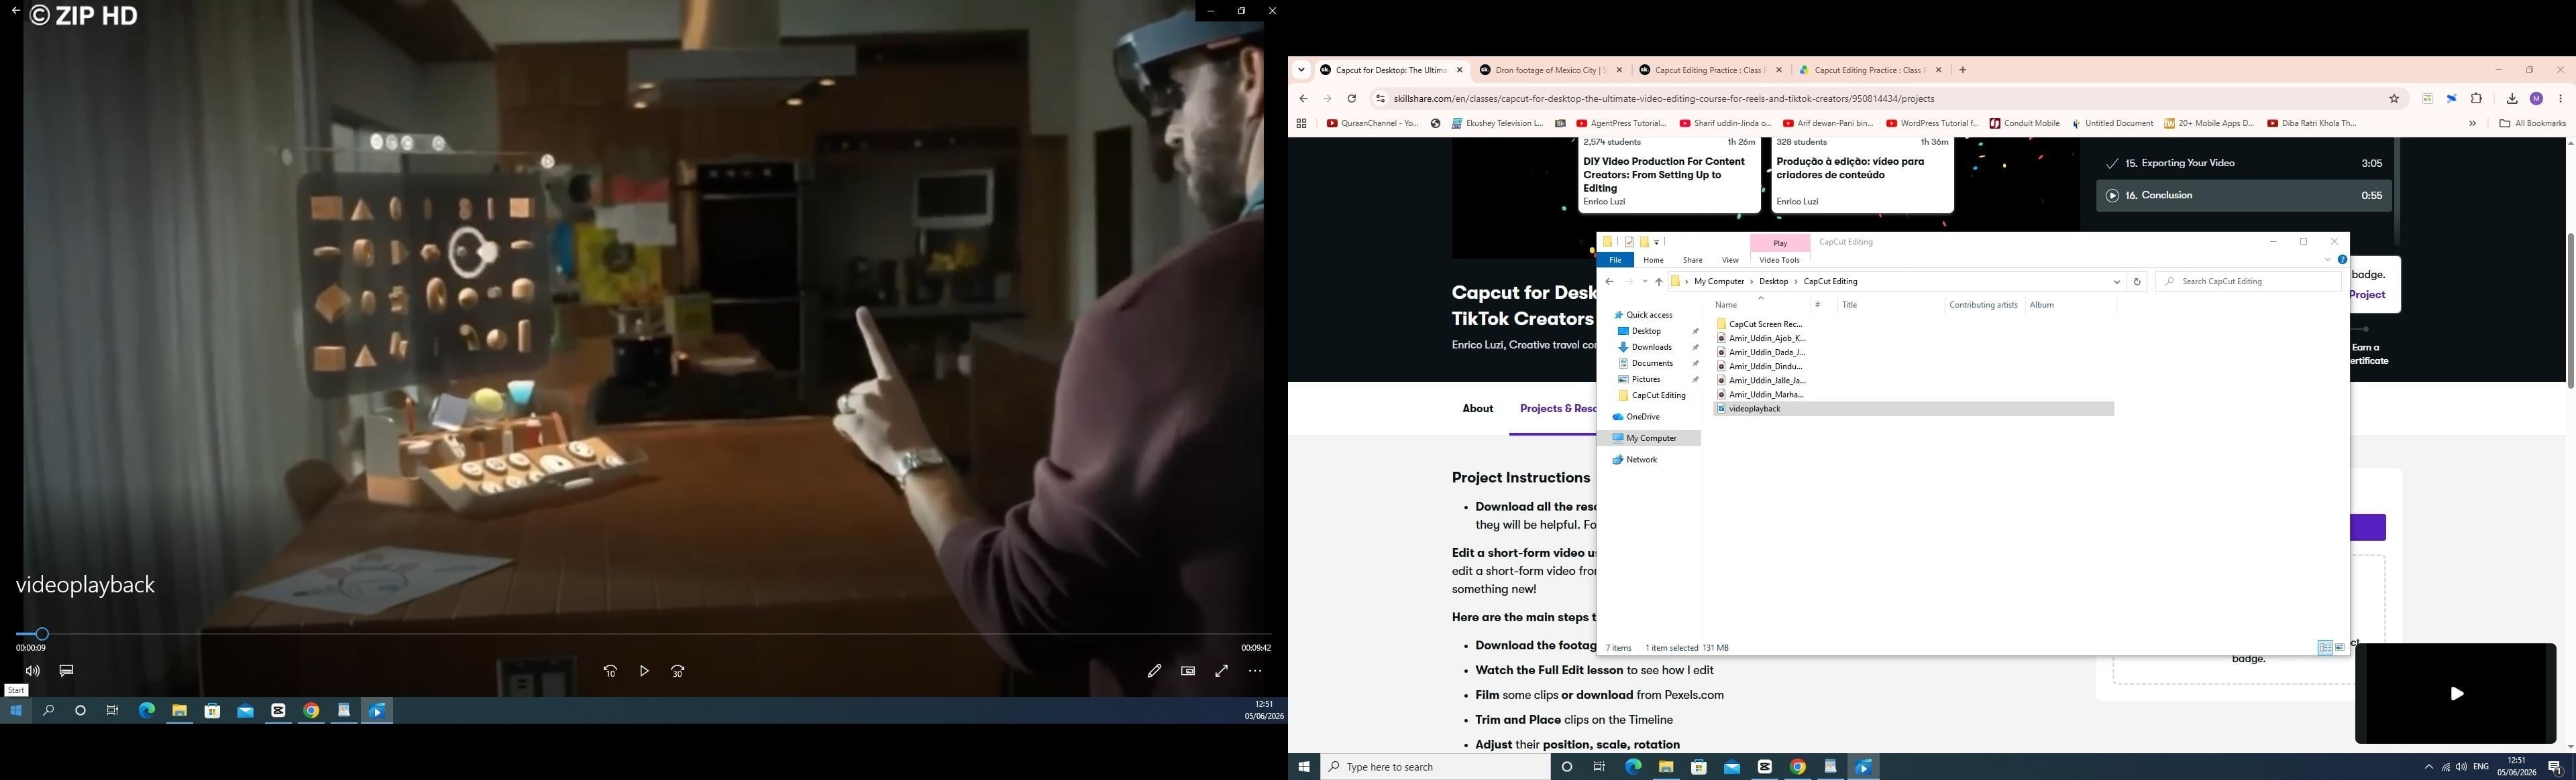Open the notification center icon
The height and width of the screenshot is (780, 2576).
[x=2555, y=767]
